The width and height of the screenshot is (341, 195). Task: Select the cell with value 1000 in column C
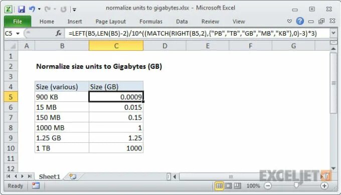(x=116, y=148)
